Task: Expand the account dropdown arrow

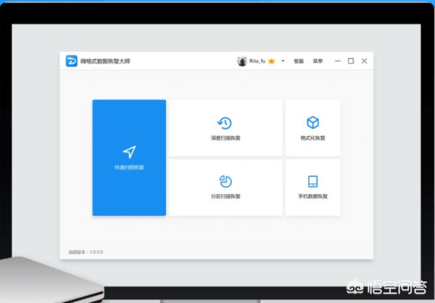Action: tap(283, 62)
